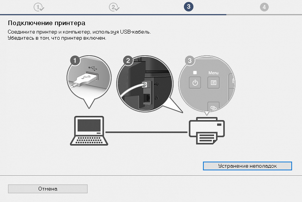
Task: Click the laptop computer icon
Action: (x=89, y=131)
